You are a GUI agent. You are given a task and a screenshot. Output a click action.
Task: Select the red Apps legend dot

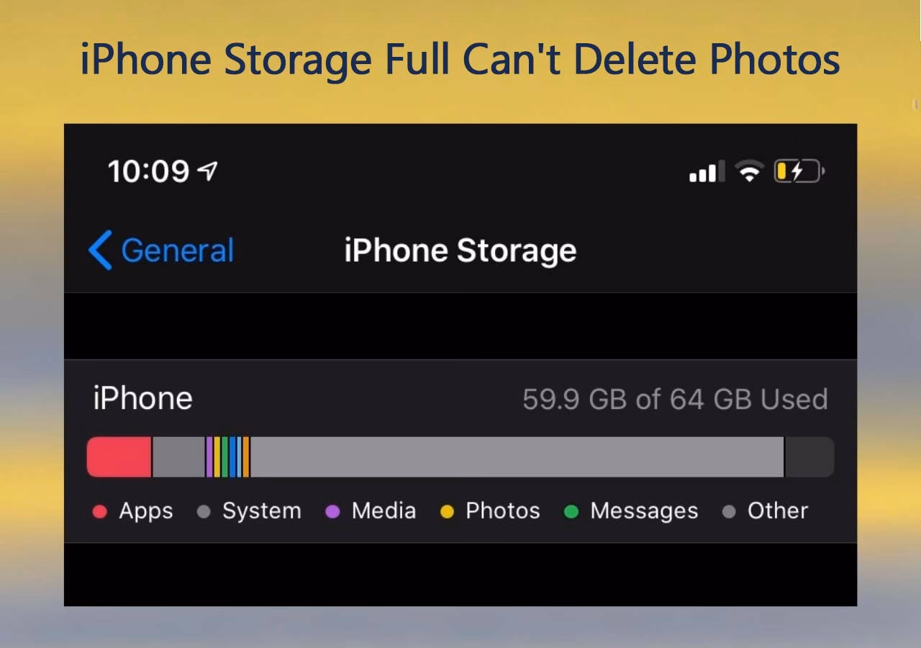point(99,511)
